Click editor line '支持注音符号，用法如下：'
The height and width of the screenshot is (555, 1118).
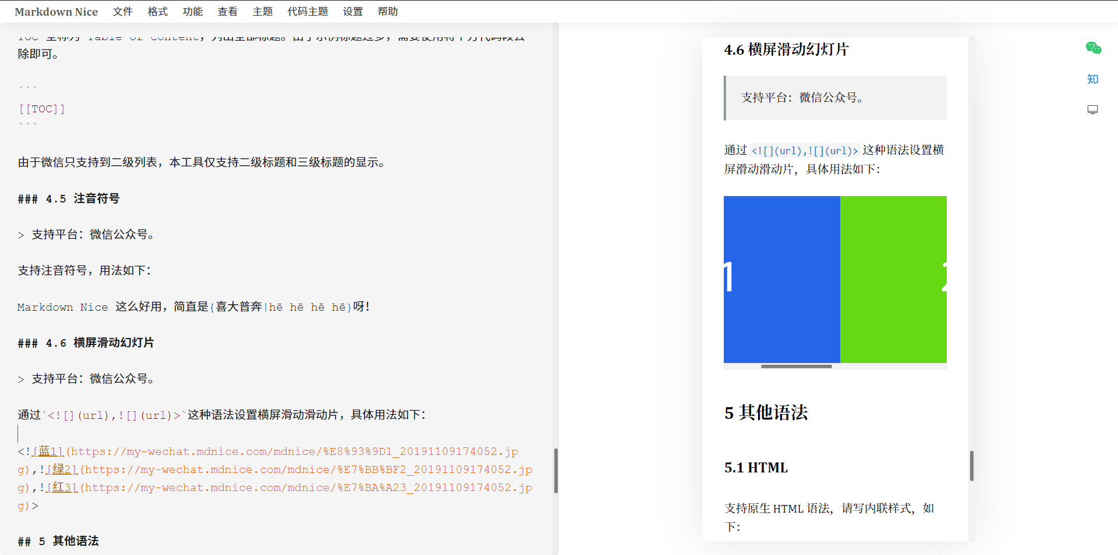click(x=84, y=271)
